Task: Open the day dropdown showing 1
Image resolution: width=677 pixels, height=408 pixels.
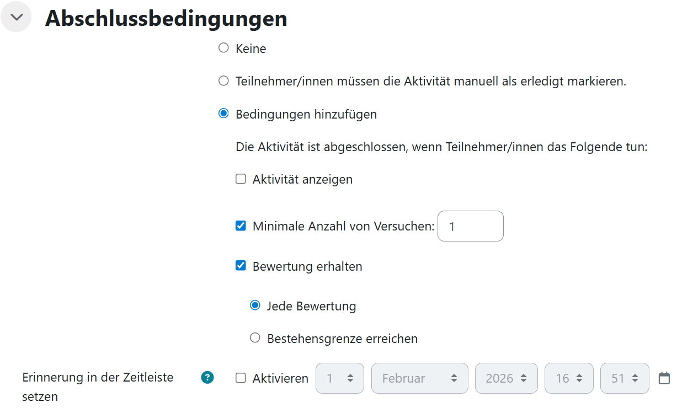Action: tap(339, 378)
